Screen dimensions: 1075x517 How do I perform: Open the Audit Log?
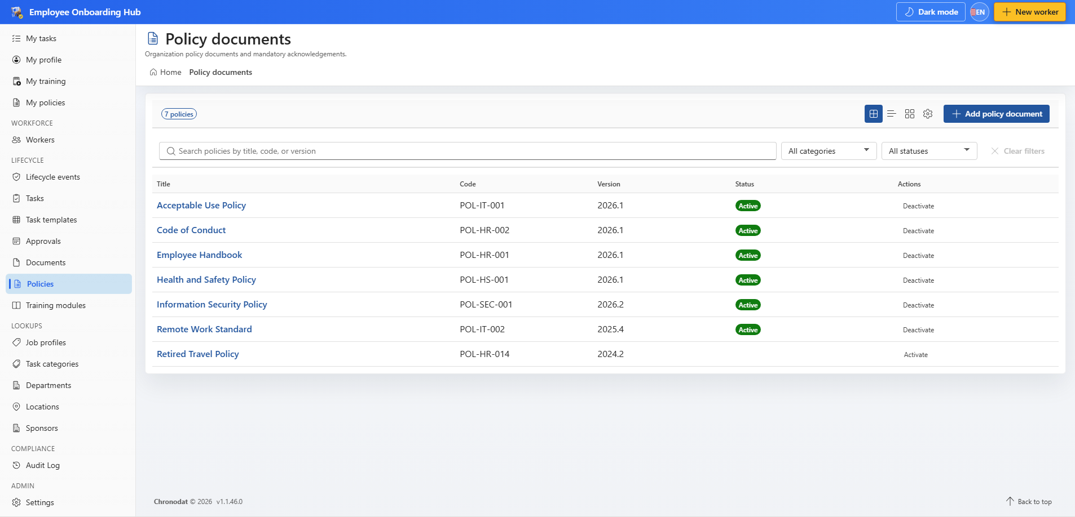point(69,465)
